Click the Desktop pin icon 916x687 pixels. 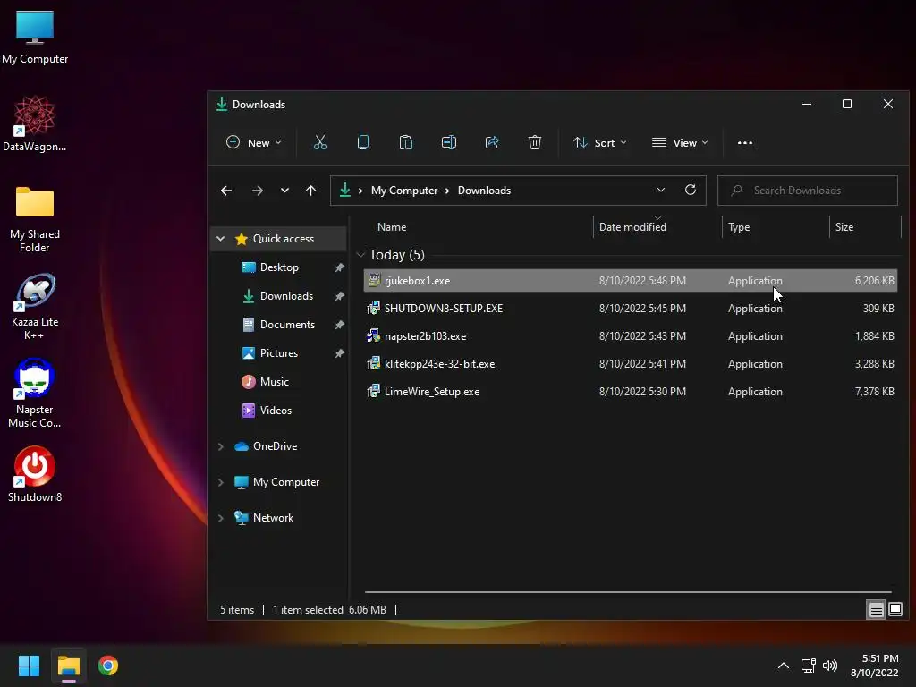coord(339,267)
